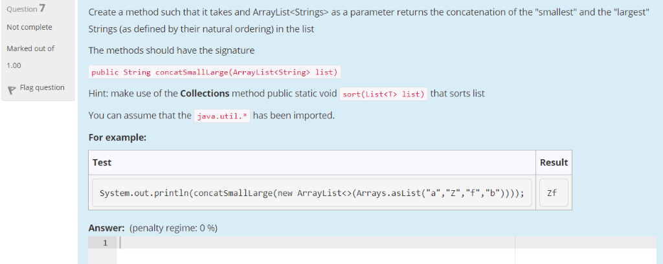Click the Marked out of 1.00 text
Image resolution: width=663 pixels, height=264 pixels.
[x=30, y=56]
